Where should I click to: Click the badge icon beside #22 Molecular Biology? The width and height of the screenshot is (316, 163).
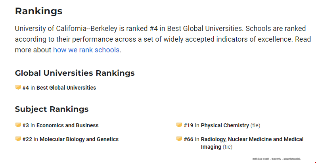pos(18,139)
